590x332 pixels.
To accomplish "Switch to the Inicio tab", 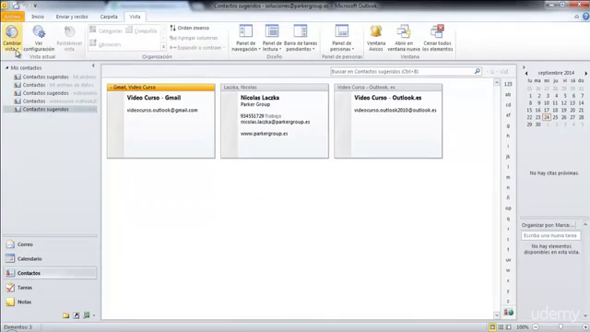I will 38,17.
